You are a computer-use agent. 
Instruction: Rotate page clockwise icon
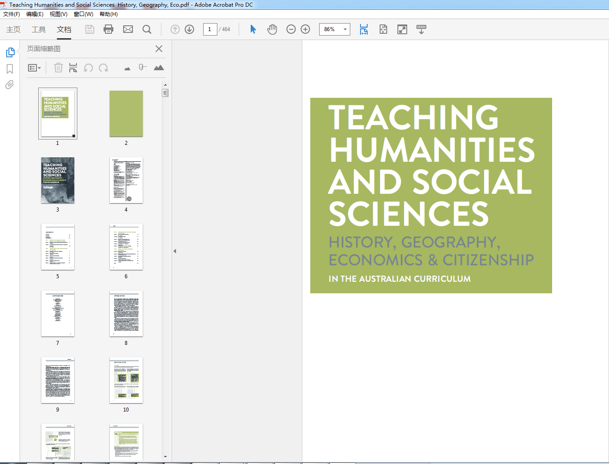click(x=104, y=68)
